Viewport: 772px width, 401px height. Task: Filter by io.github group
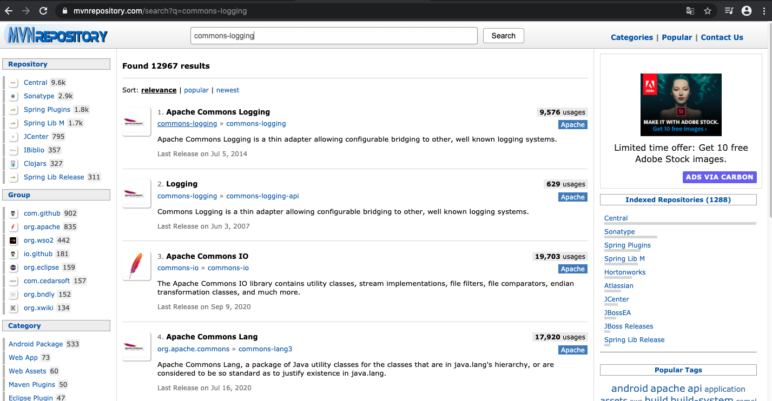tap(38, 254)
